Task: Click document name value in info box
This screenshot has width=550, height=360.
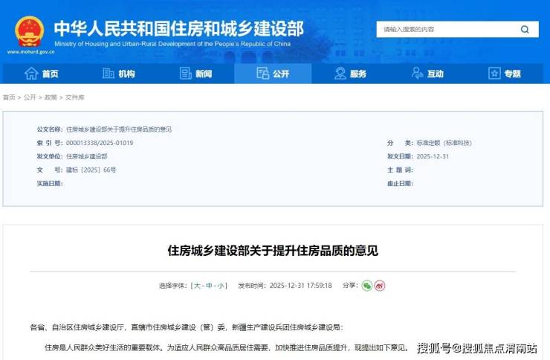Action: 119,129
